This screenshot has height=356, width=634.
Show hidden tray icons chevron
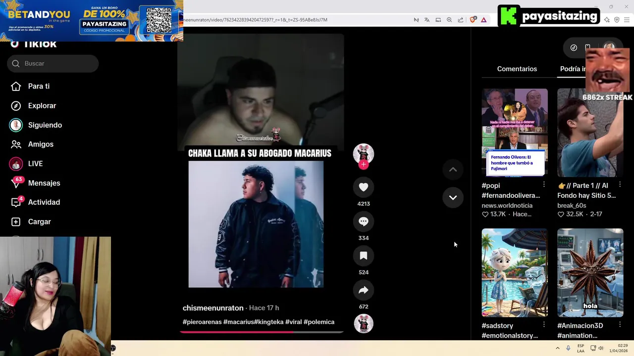click(x=558, y=348)
